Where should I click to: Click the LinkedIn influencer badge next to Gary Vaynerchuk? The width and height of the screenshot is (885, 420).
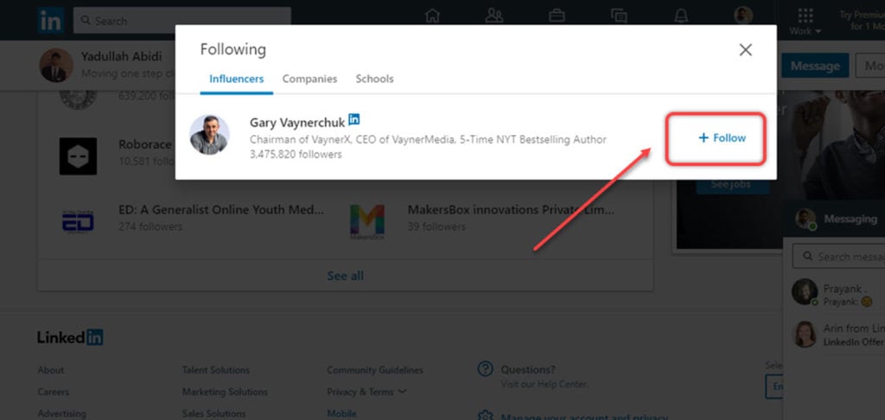point(353,119)
